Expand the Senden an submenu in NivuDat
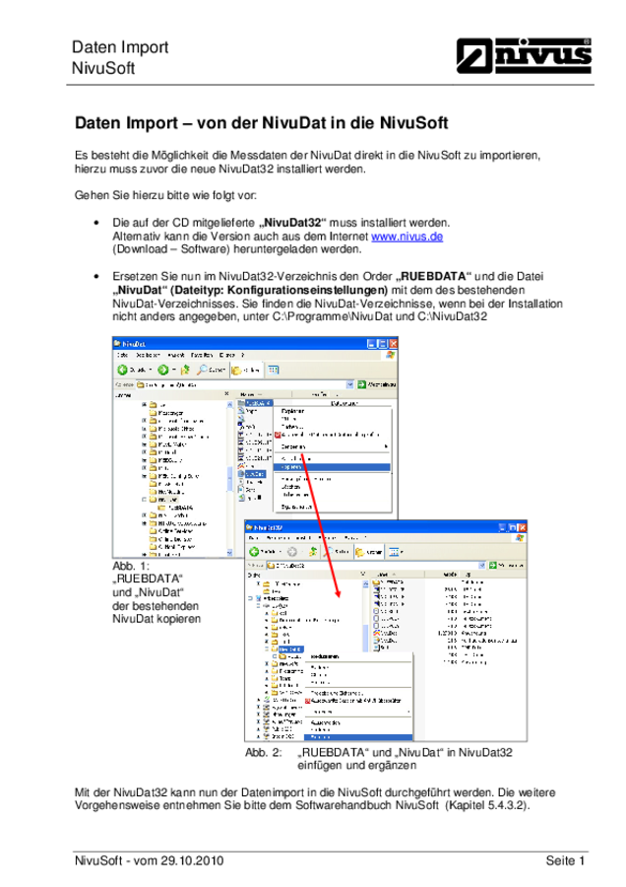This screenshot has height=887, width=626. (332, 446)
